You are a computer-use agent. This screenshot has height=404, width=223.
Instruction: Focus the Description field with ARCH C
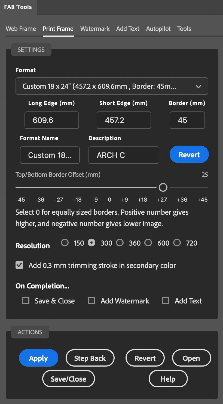pos(124,155)
